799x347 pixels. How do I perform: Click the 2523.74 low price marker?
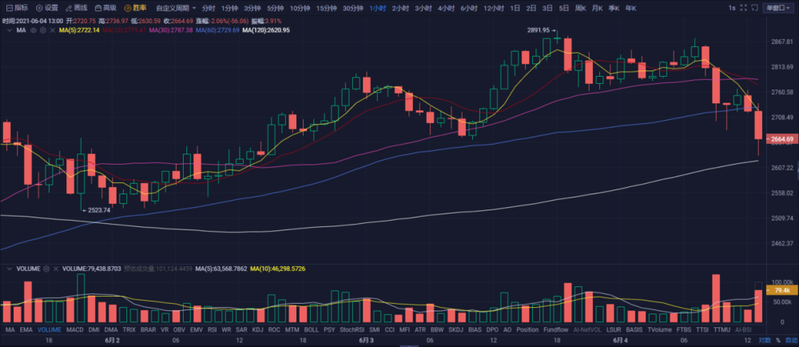point(99,209)
